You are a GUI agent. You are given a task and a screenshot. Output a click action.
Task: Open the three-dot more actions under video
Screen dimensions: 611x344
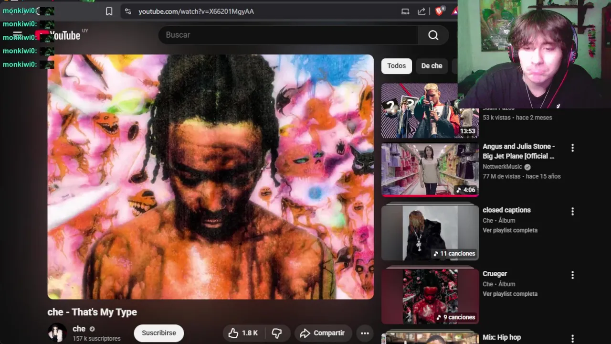pyautogui.click(x=365, y=333)
